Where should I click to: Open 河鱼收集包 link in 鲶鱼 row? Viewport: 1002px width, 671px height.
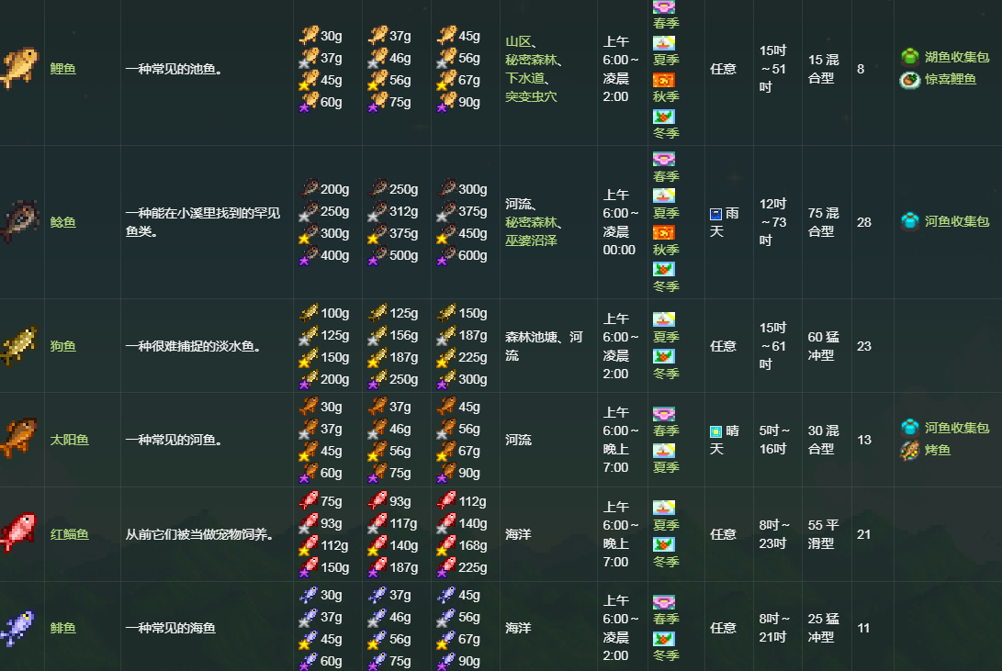point(956,222)
